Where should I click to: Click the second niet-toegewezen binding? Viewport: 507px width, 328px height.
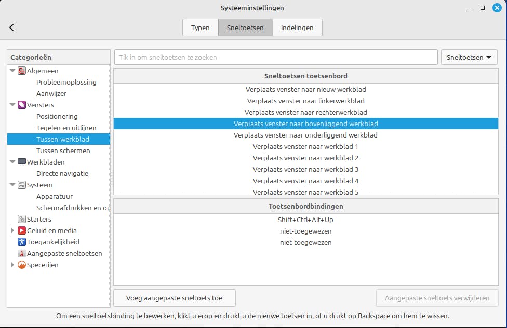(306, 242)
